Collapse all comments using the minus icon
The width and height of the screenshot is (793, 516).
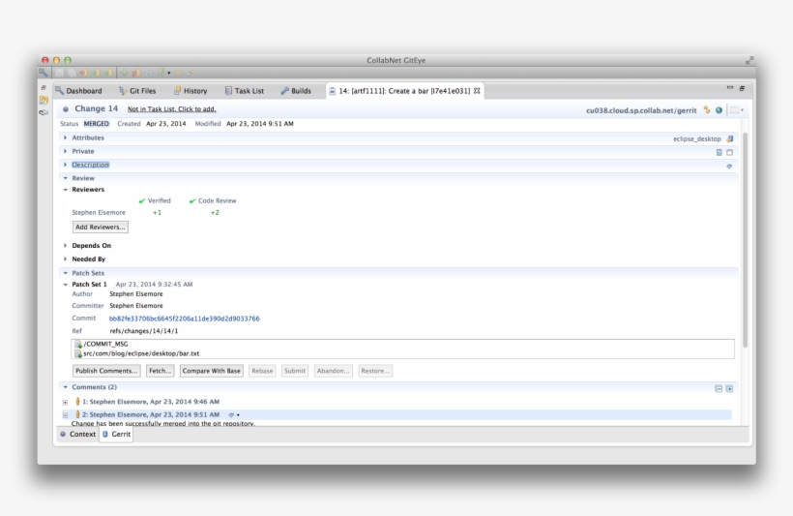718,388
